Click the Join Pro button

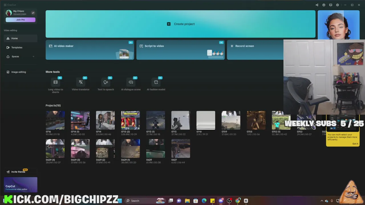click(21, 20)
